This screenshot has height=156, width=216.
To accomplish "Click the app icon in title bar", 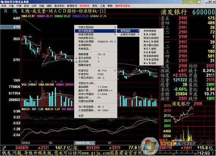I will (x=2, y=2).
